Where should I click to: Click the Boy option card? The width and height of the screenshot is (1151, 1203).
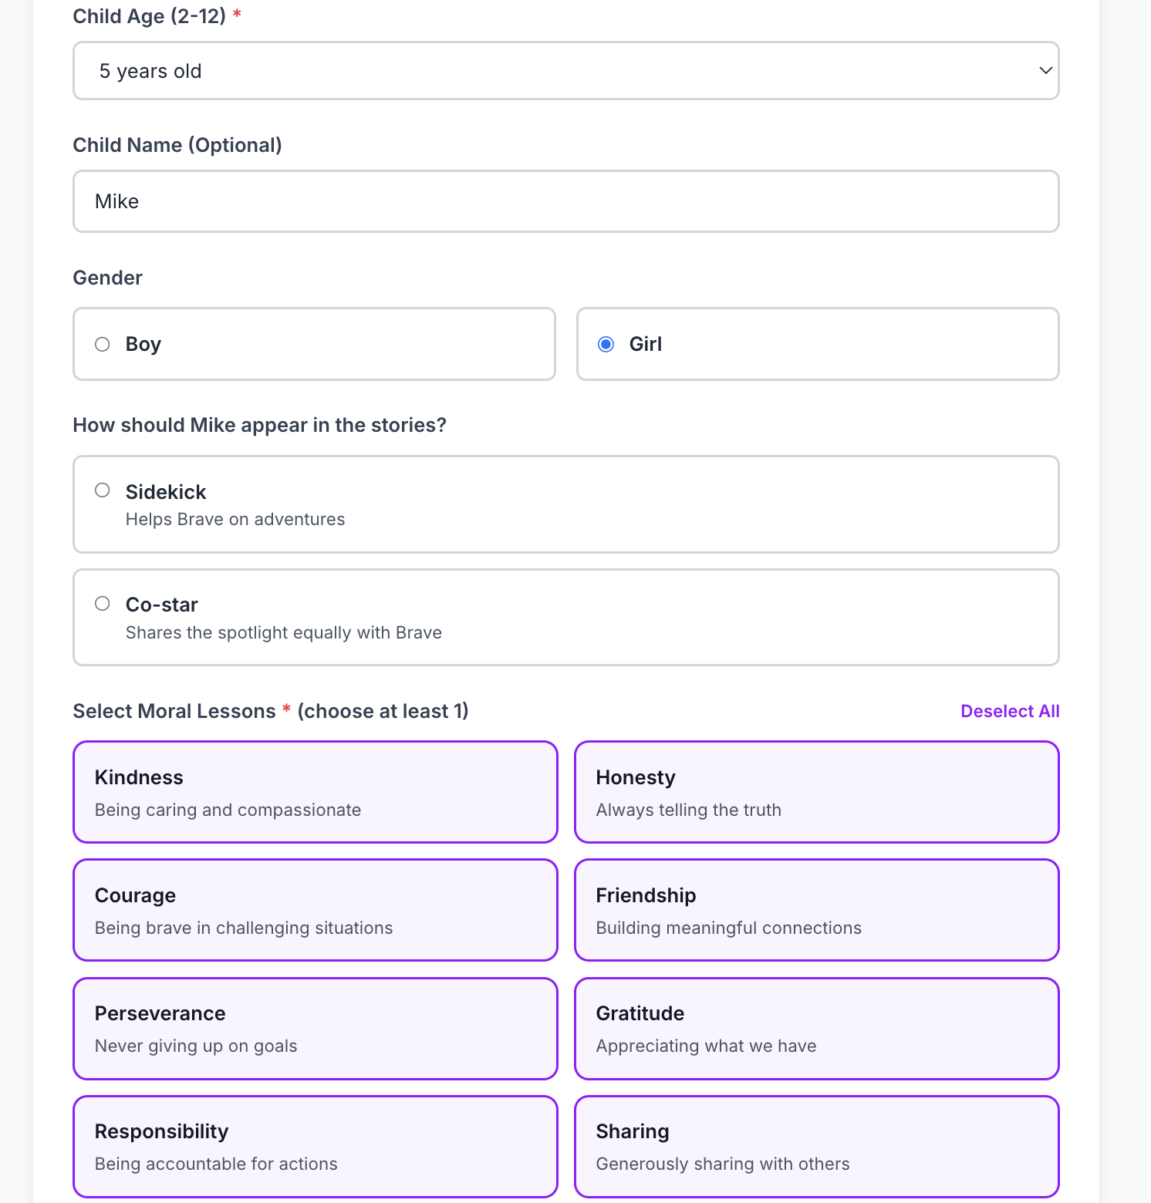(x=314, y=344)
